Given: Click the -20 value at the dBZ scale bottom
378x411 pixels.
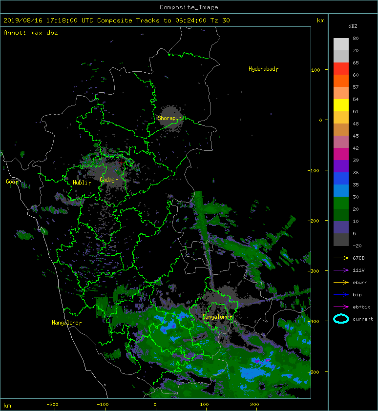Looking at the screenshot, I should [x=357, y=246].
